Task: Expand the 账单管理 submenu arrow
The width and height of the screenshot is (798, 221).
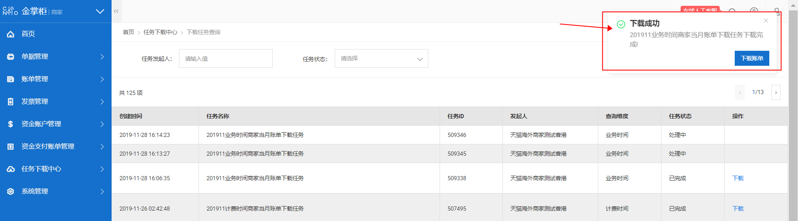Action: tap(102, 79)
